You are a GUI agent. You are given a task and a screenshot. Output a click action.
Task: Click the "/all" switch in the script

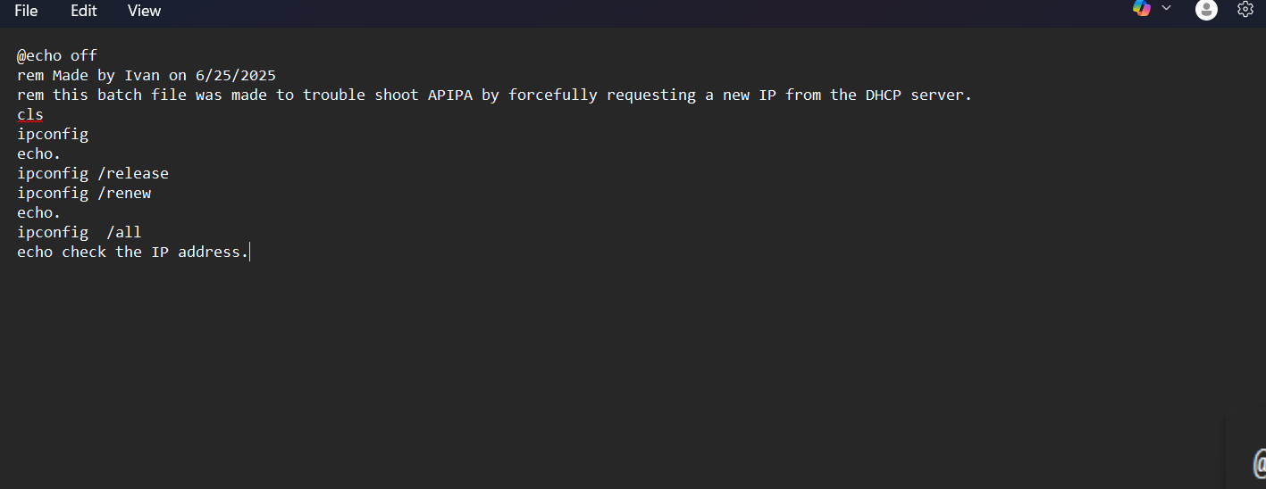pos(124,232)
